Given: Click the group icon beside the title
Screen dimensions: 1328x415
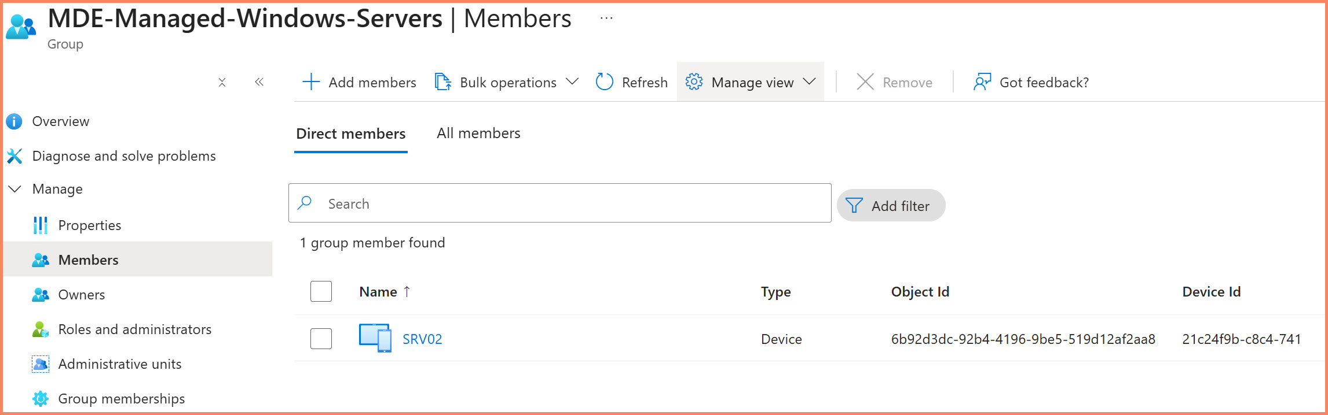Looking at the screenshot, I should click(x=21, y=27).
